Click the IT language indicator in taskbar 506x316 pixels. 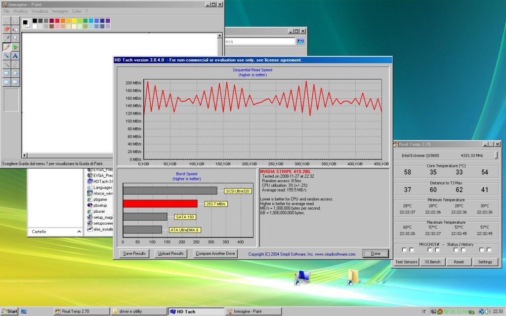pos(424,312)
